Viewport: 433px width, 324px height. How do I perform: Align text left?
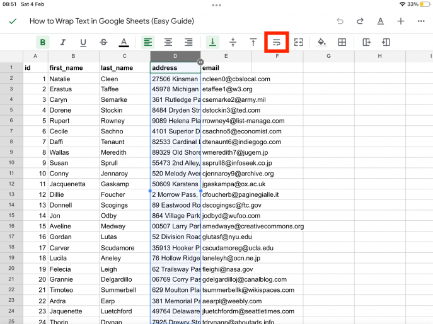(147, 42)
